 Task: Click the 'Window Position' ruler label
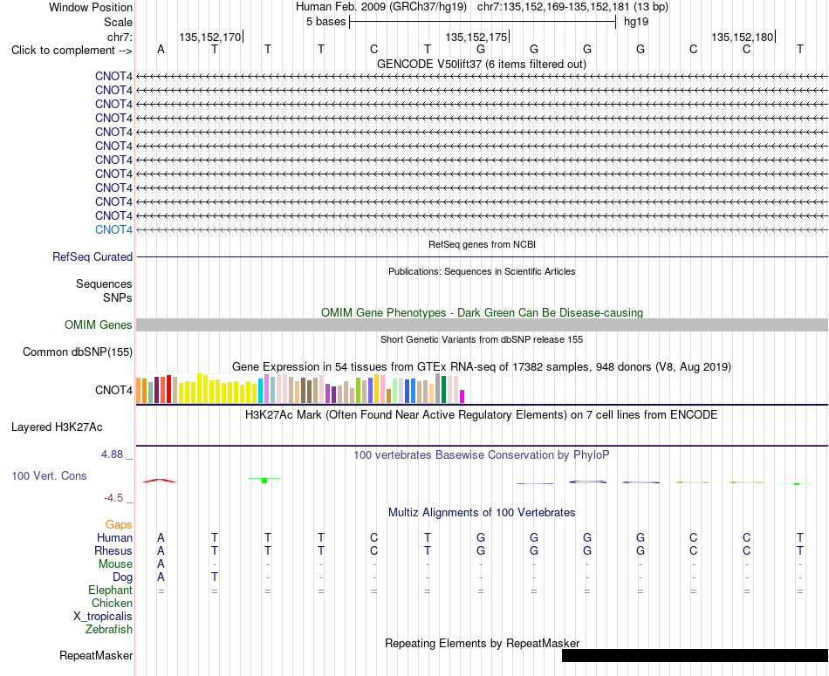[x=91, y=7]
